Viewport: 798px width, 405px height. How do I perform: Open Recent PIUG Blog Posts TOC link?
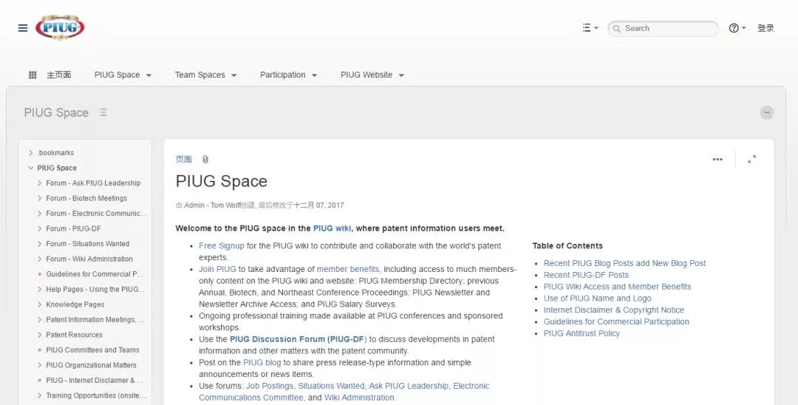(x=624, y=264)
